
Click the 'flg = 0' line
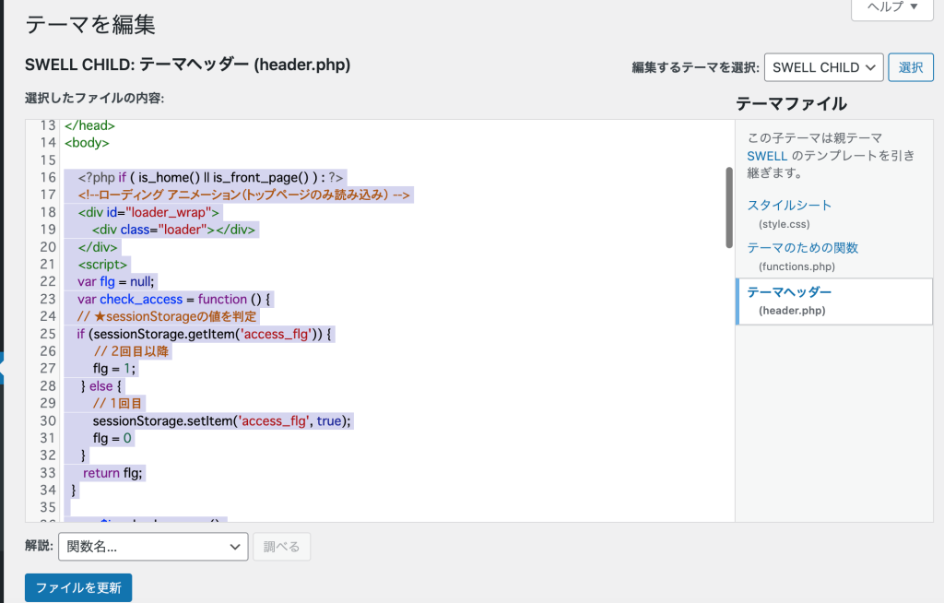tap(112, 438)
